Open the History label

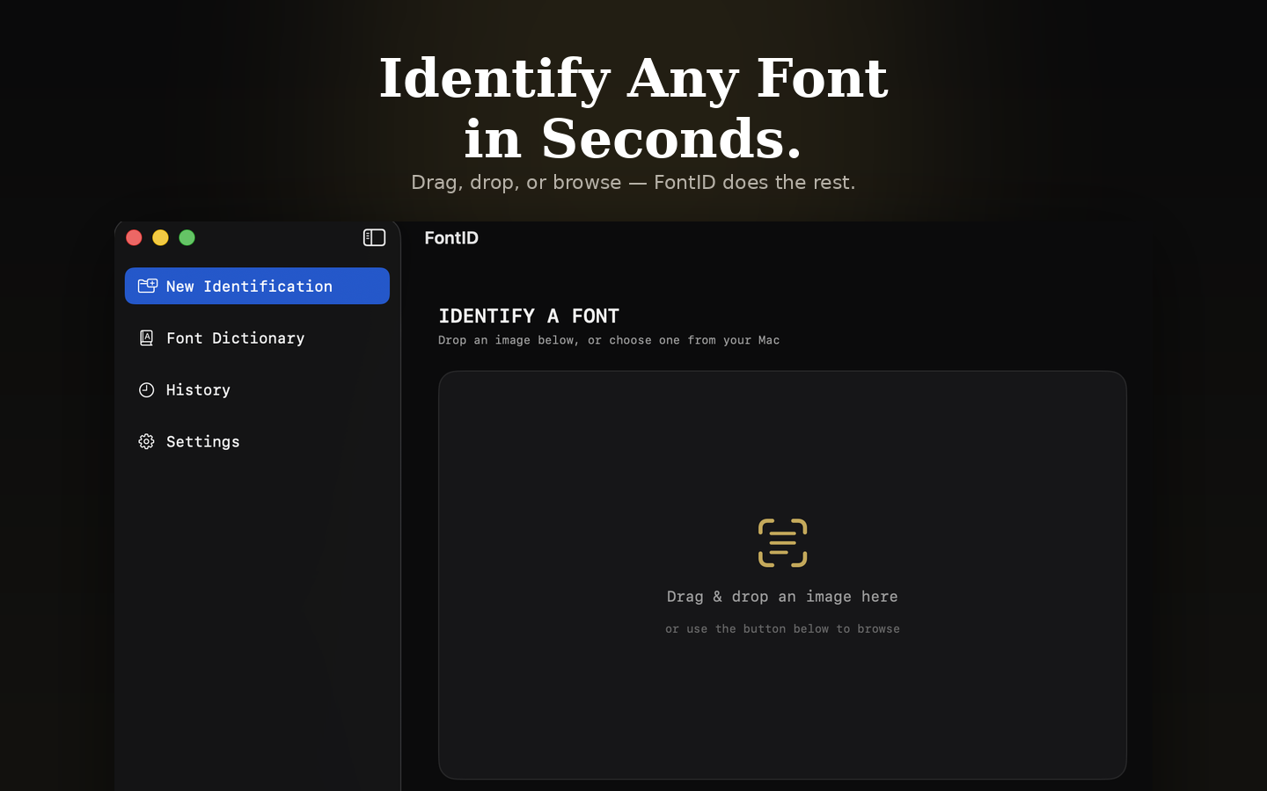pos(198,390)
